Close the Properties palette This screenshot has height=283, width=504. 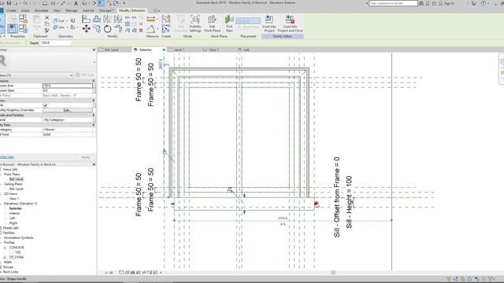click(x=94, y=50)
